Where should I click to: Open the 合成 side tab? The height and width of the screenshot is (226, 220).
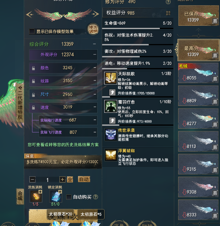click(20, 196)
